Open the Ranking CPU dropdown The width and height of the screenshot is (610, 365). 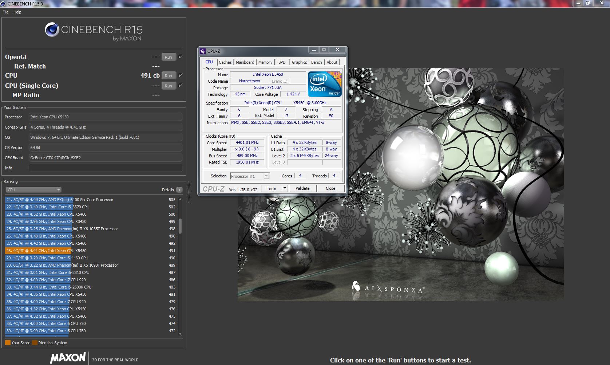tap(33, 190)
